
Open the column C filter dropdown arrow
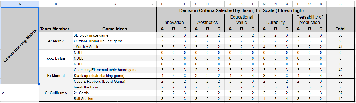(x=153, y=4)
